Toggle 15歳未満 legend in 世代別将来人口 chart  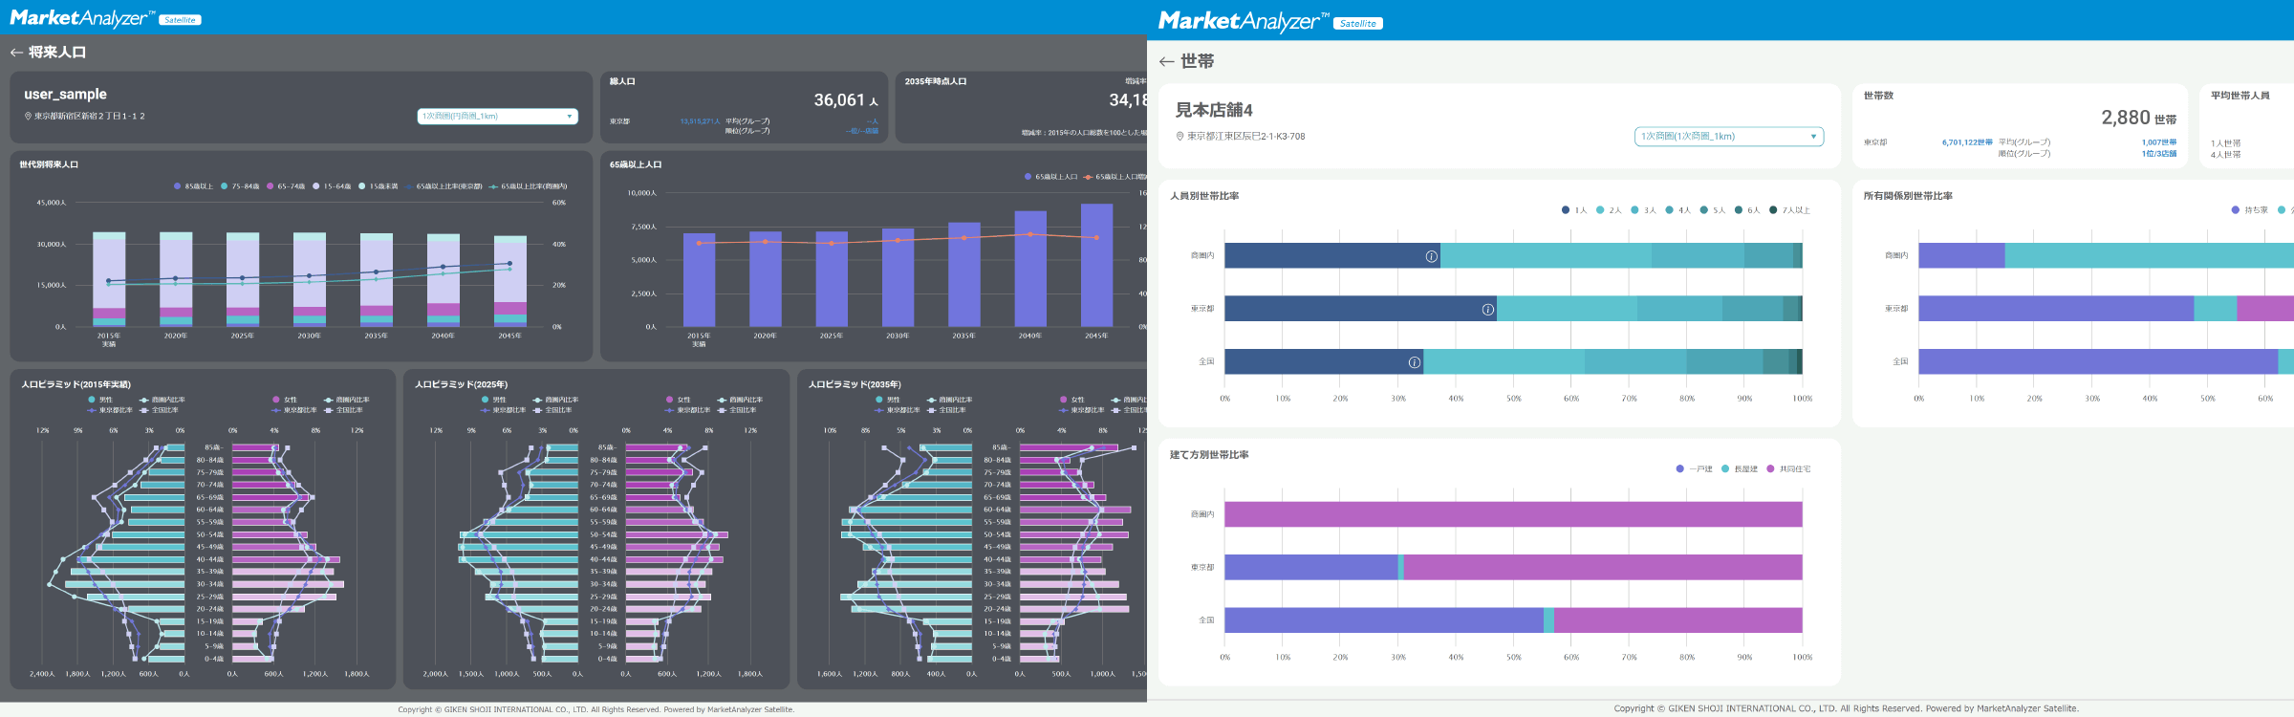click(x=379, y=186)
